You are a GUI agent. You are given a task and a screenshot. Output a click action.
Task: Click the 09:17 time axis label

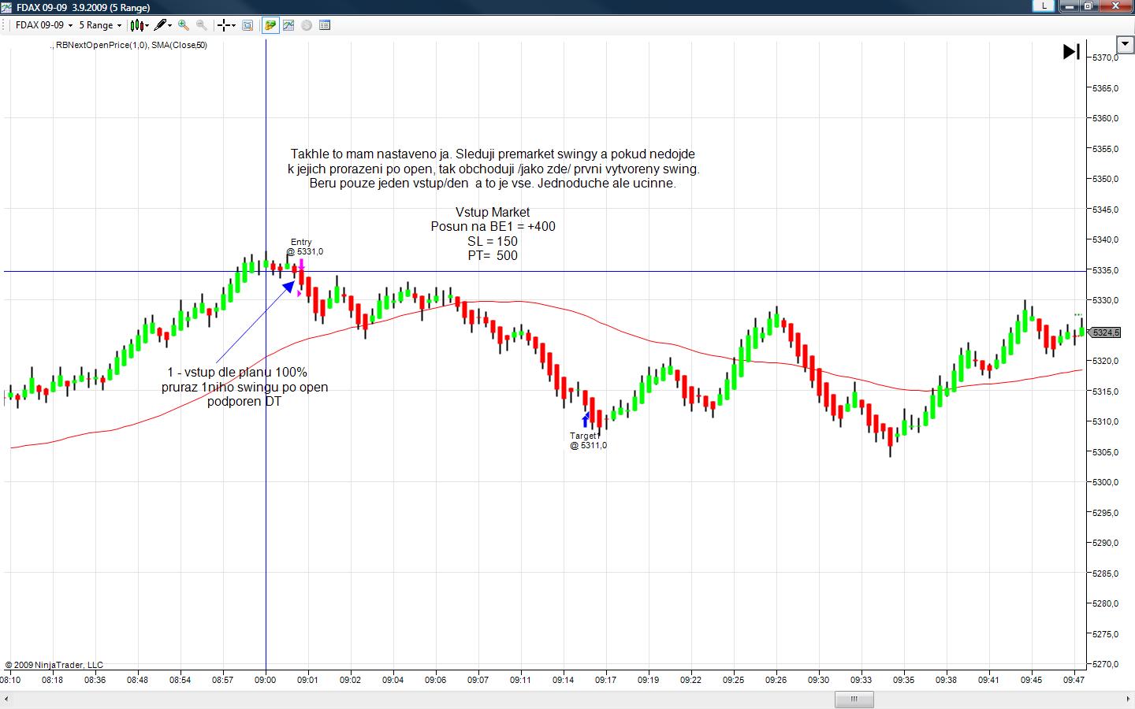605,680
